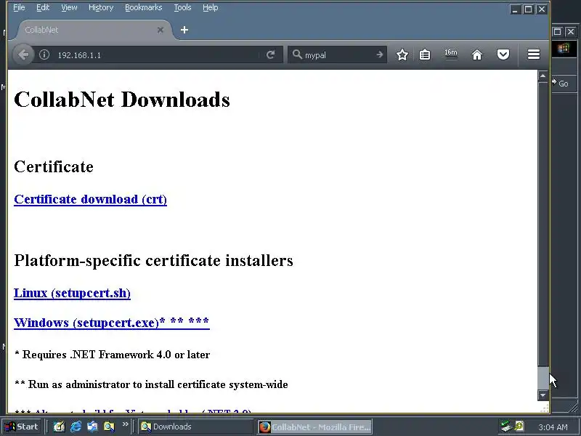Go back with the browser back arrow

[23, 55]
